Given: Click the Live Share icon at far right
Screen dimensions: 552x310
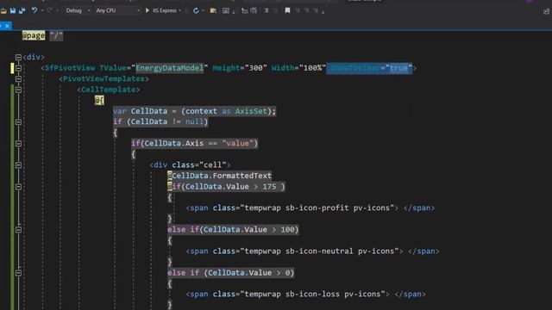Looking at the screenshot, I should (546, 11).
